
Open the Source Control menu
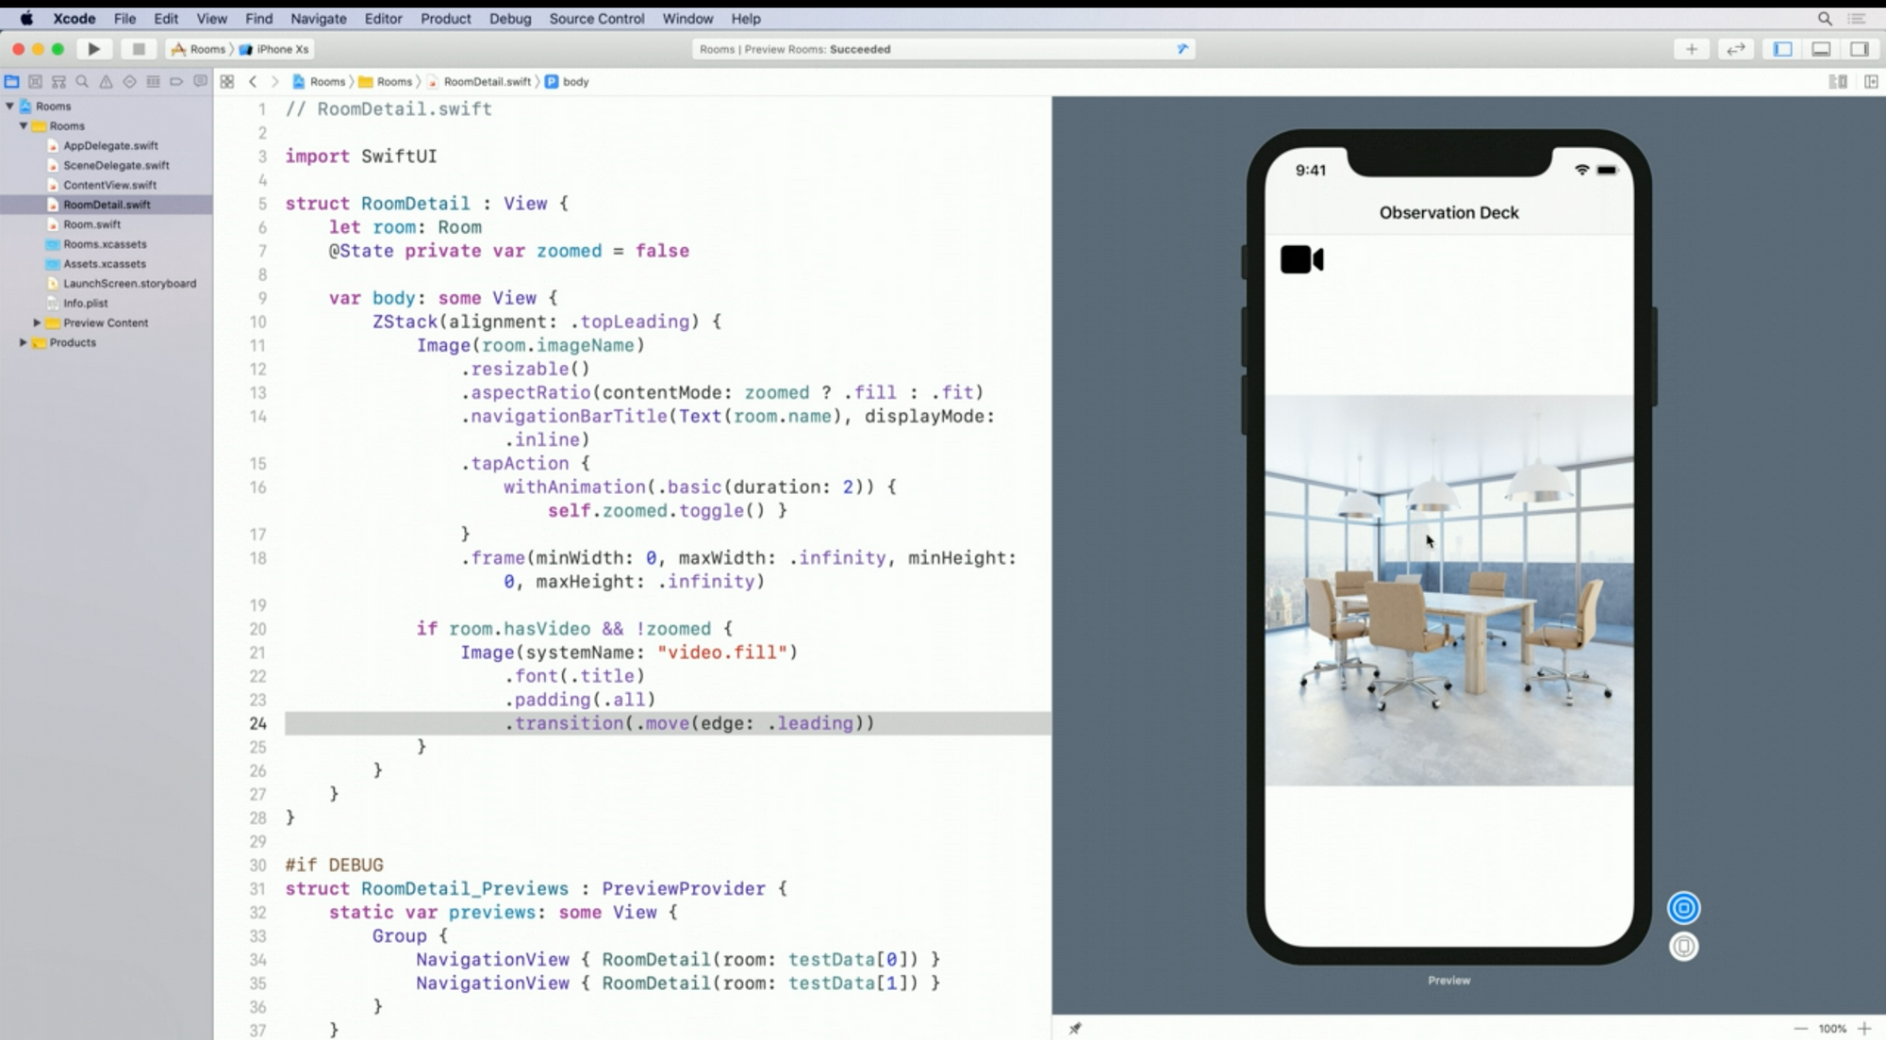coord(596,18)
